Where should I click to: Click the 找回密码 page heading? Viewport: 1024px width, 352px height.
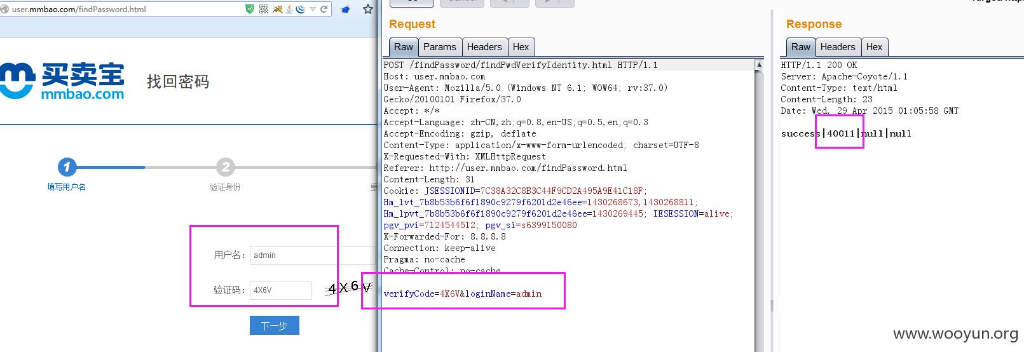click(x=178, y=81)
